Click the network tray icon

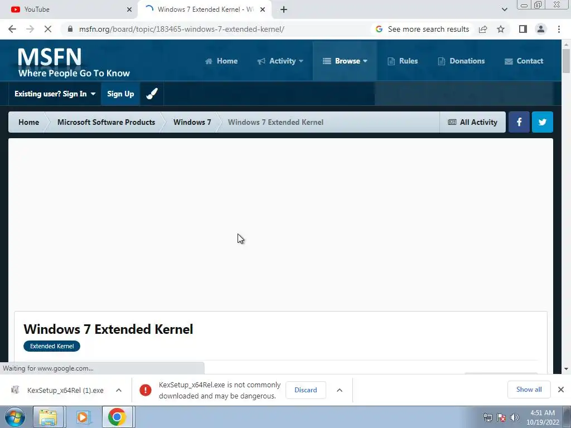(x=487, y=417)
